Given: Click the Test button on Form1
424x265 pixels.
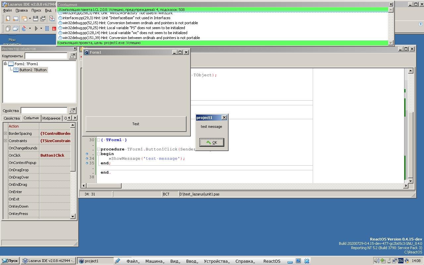Looking at the screenshot, I should (x=136, y=124).
